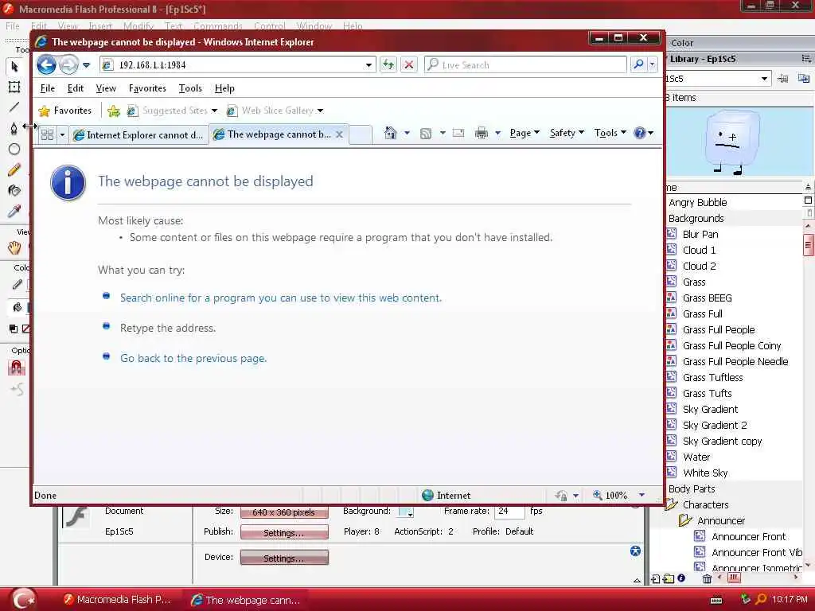The width and height of the screenshot is (815, 611).
Task: Click the Device Settings button
Action: (x=284, y=558)
